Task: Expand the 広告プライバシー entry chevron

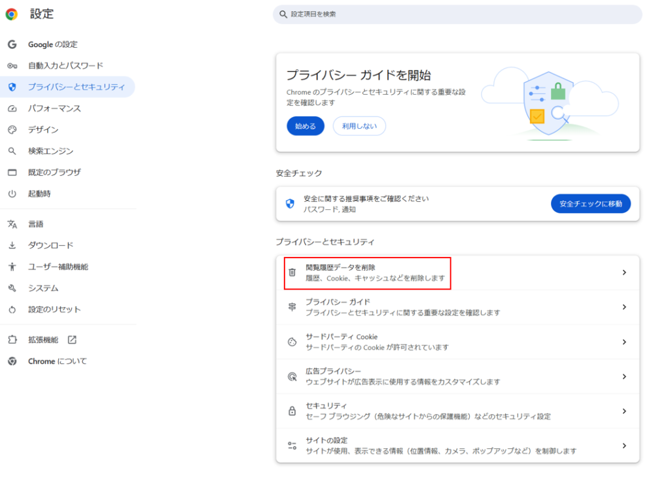Action: point(624,376)
